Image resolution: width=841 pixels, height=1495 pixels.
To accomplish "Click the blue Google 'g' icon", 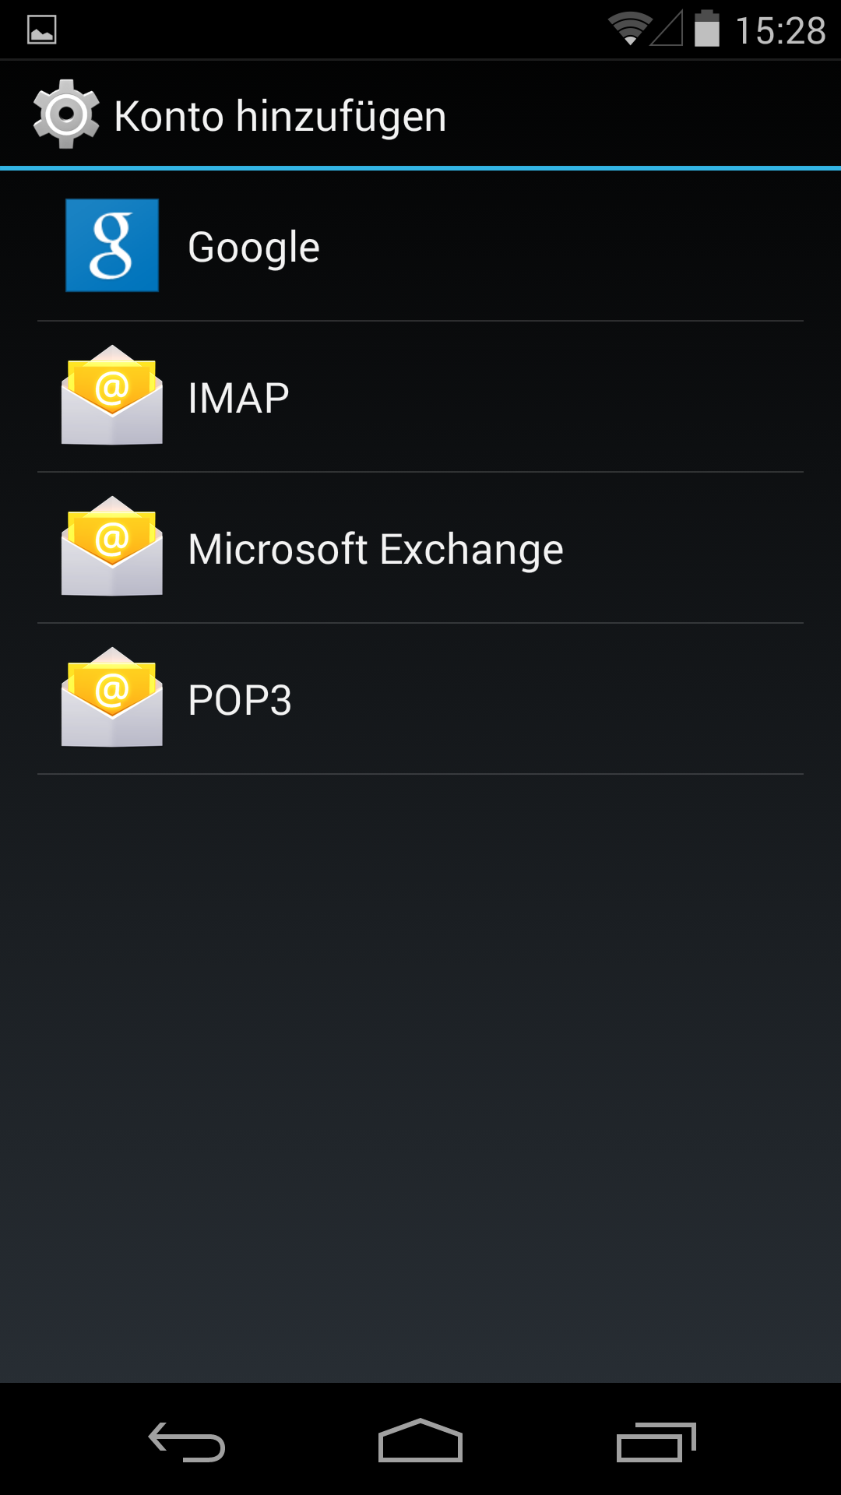I will [112, 245].
